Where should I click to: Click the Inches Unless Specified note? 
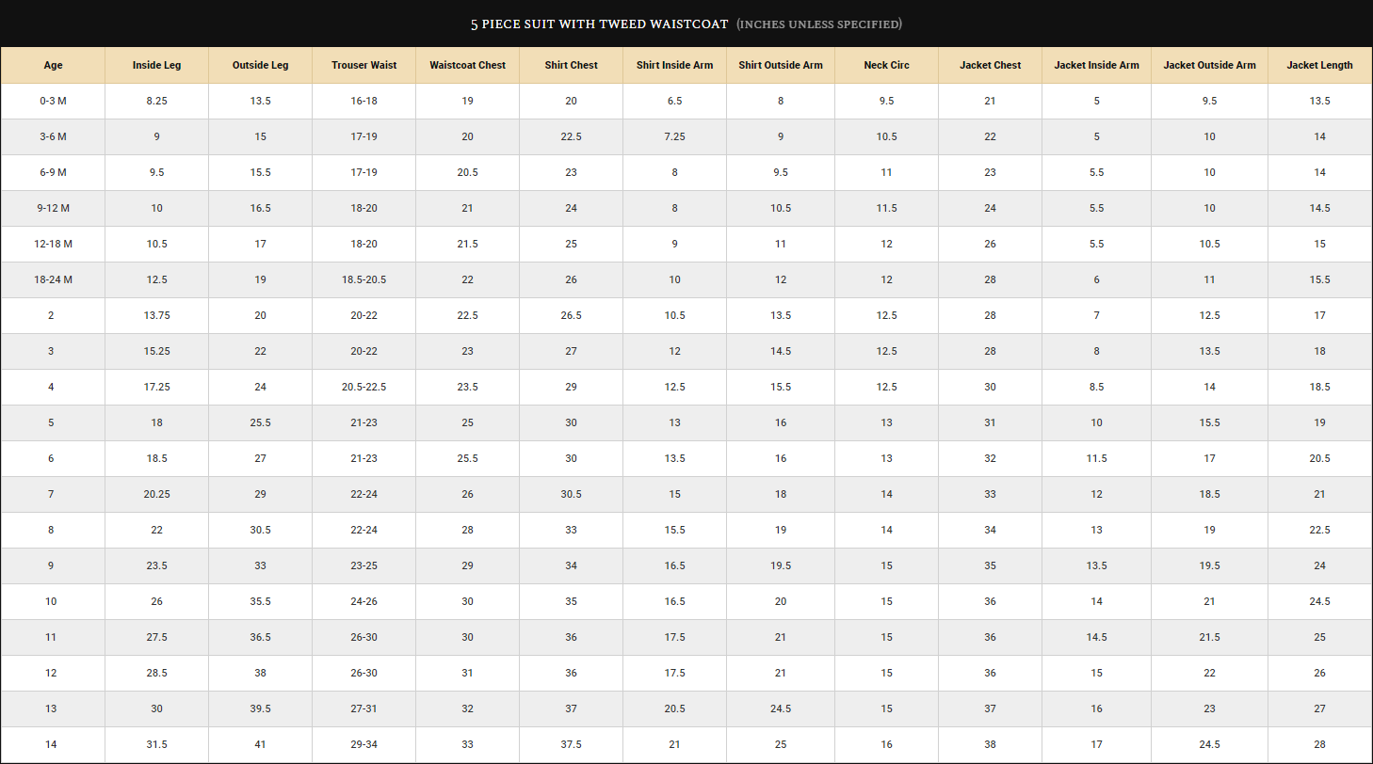pos(818,24)
